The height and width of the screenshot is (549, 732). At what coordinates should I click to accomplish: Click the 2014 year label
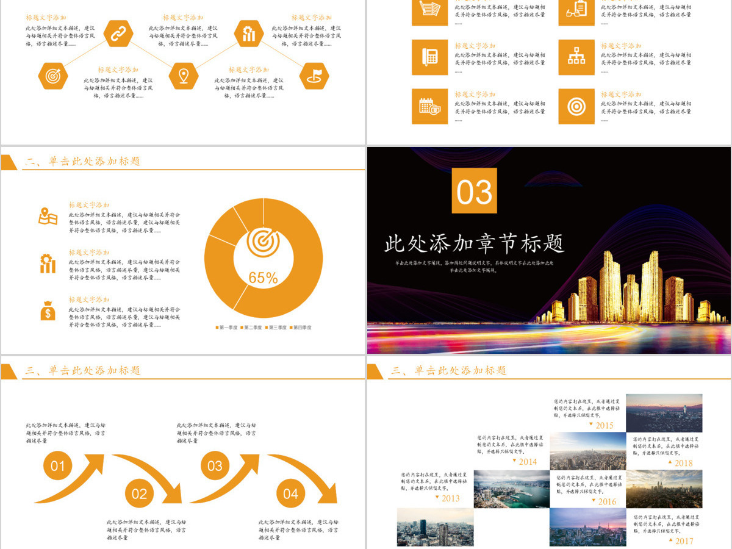528,462
